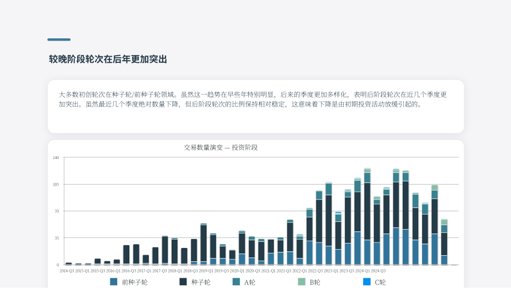Click the 种子轮 dark legend swatch

click(x=183, y=282)
